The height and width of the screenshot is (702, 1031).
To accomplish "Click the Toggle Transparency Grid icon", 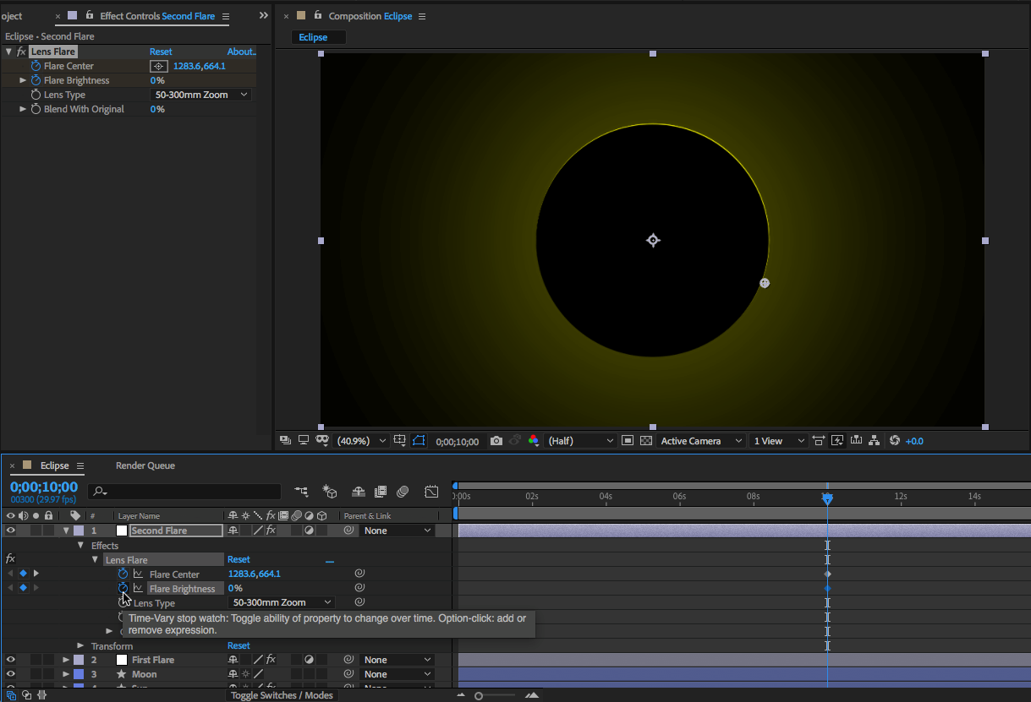I will (646, 441).
